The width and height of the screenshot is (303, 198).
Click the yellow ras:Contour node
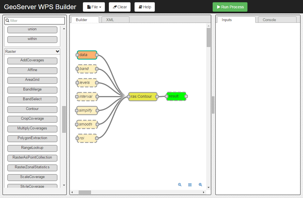(x=143, y=96)
